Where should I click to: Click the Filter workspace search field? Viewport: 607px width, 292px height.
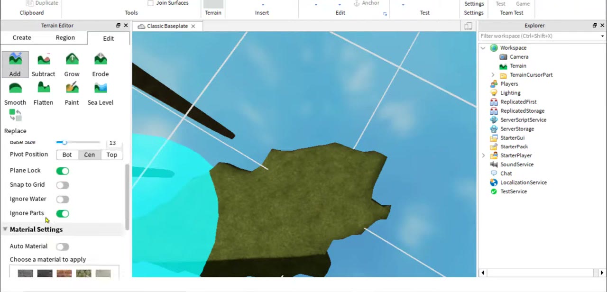[x=539, y=36]
